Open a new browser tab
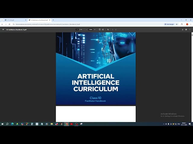The width and height of the screenshot is (193, 144). (x=53, y=20)
